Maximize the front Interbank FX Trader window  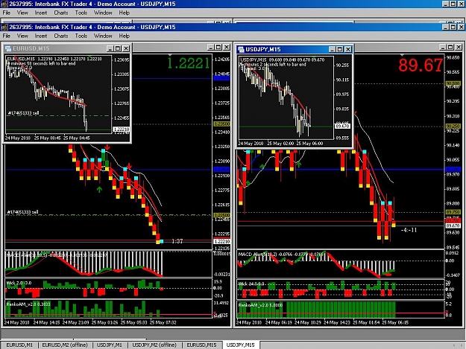[x=453, y=27]
